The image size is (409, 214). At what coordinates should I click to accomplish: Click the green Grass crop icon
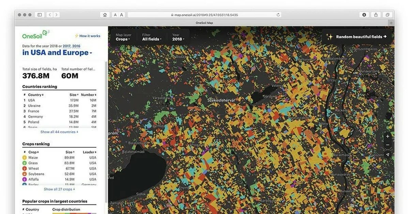tap(25, 163)
